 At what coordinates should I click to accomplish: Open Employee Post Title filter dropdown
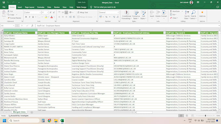112,33
